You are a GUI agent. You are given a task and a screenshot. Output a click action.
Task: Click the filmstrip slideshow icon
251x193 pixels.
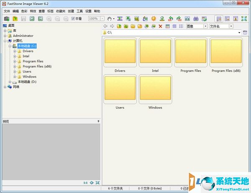coord(120,19)
